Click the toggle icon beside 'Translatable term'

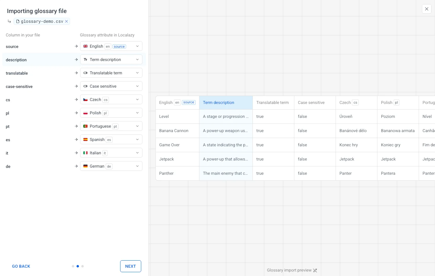pos(85,73)
